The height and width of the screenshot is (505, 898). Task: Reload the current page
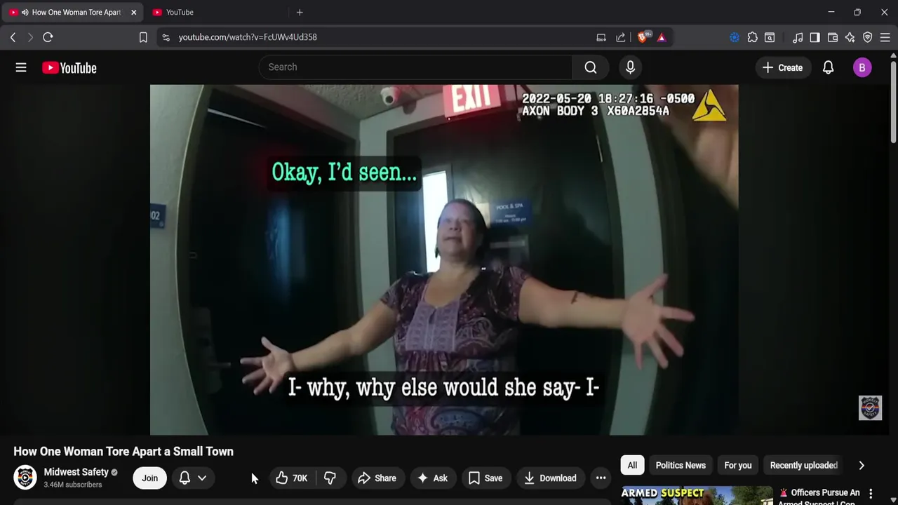pos(48,37)
